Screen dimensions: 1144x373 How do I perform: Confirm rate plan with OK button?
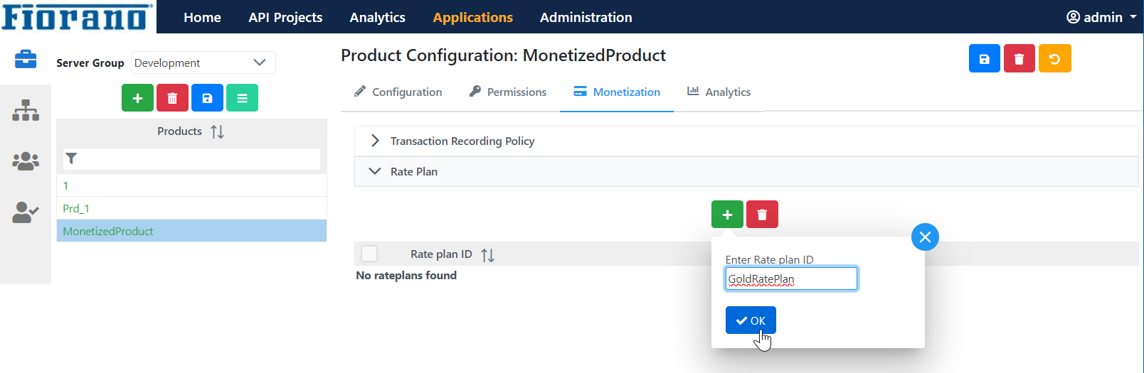click(751, 320)
